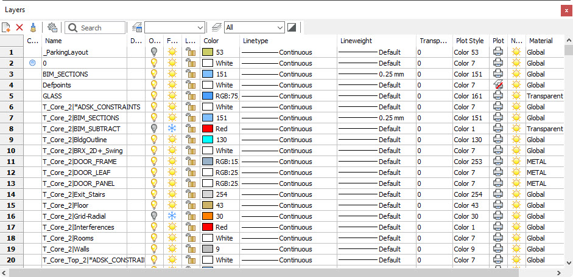Close the Layers panel
The image size is (573, 277).
pos(566,10)
